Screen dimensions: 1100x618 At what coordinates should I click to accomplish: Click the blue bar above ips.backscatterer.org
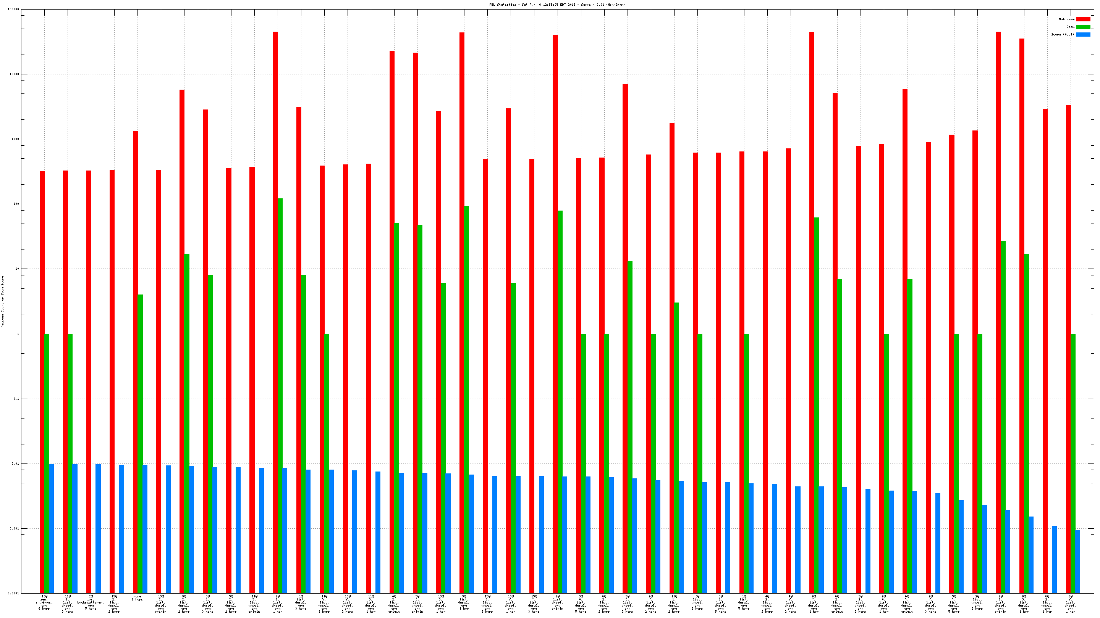pyautogui.click(x=98, y=528)
